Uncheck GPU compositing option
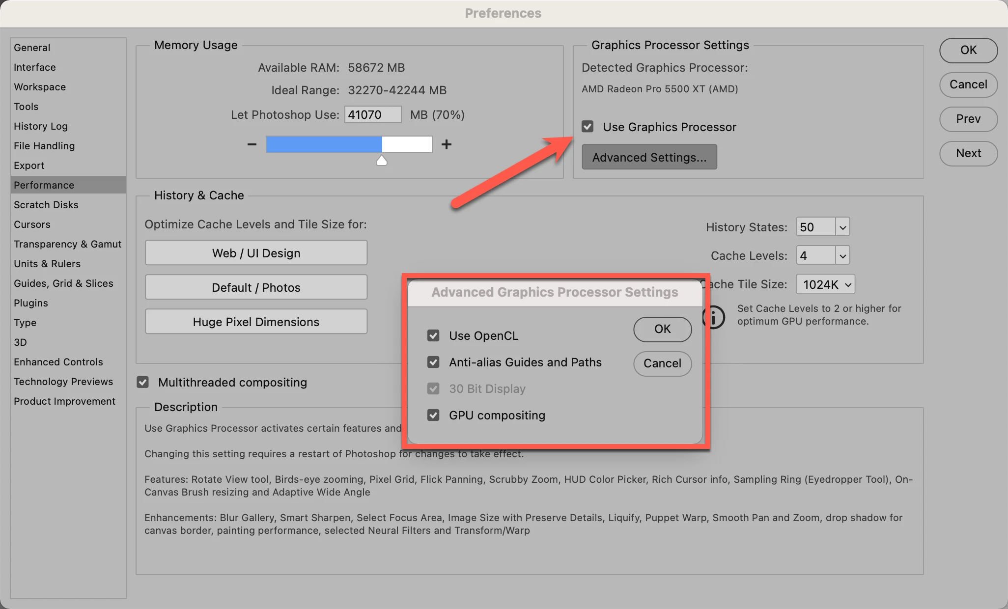 tap(433, 415)
